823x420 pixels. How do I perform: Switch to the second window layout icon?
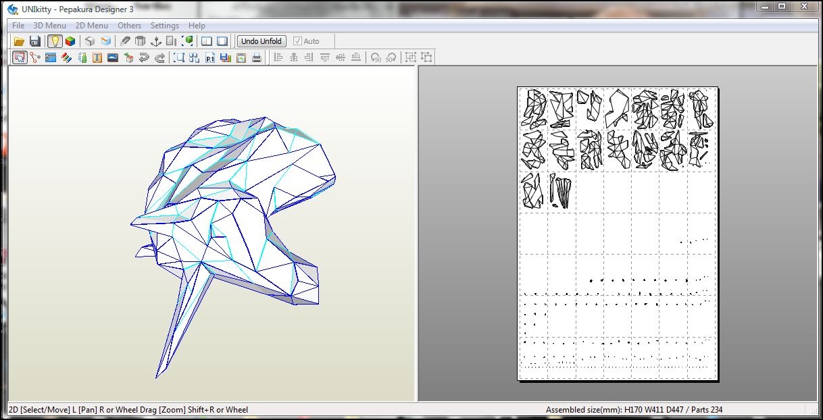222,41
